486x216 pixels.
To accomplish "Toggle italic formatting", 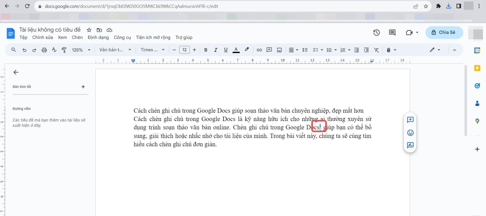I will click(216, 50).
